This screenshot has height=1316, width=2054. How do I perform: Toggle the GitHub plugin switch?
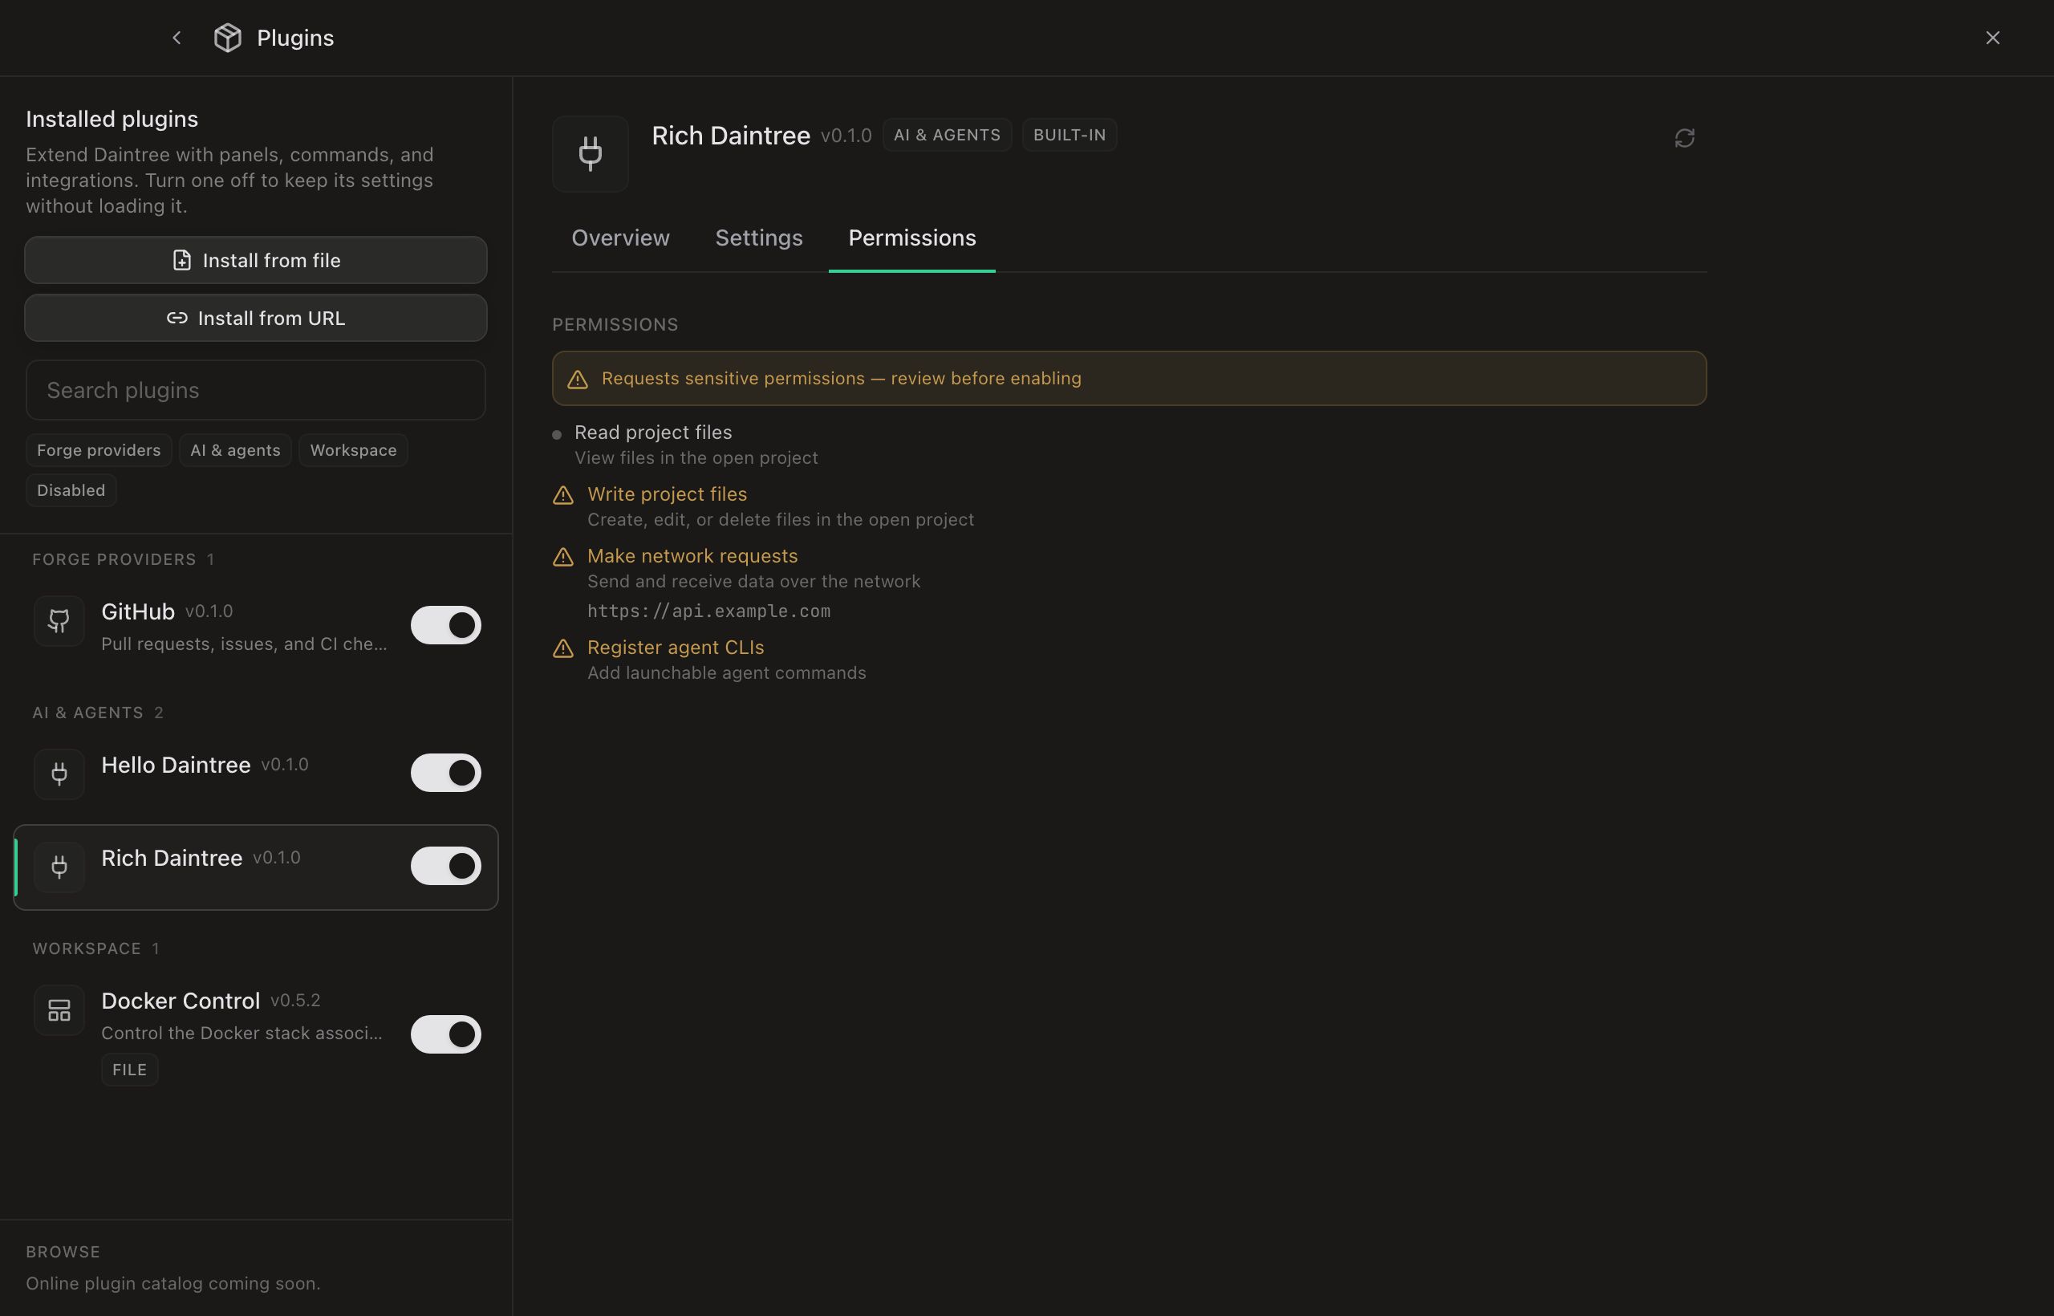(x=446, y=624)
